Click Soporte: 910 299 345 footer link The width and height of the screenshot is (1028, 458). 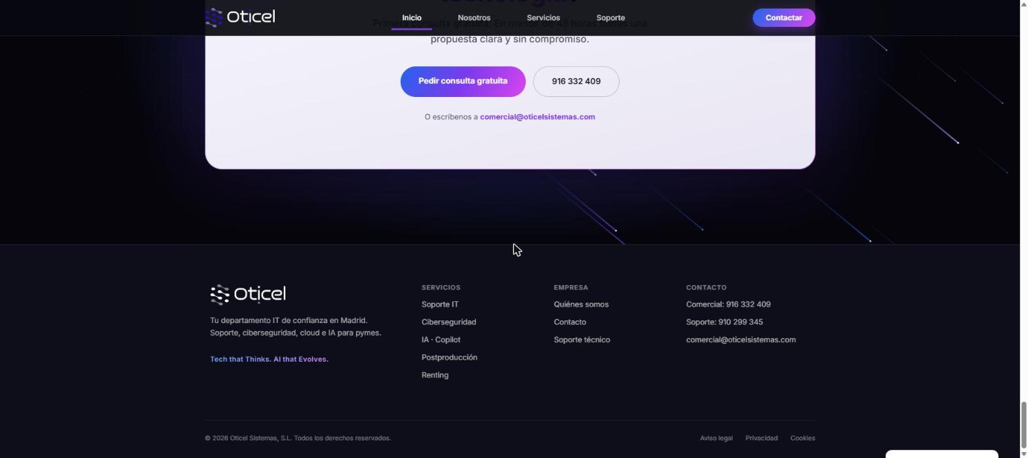(x=724, y=322)
